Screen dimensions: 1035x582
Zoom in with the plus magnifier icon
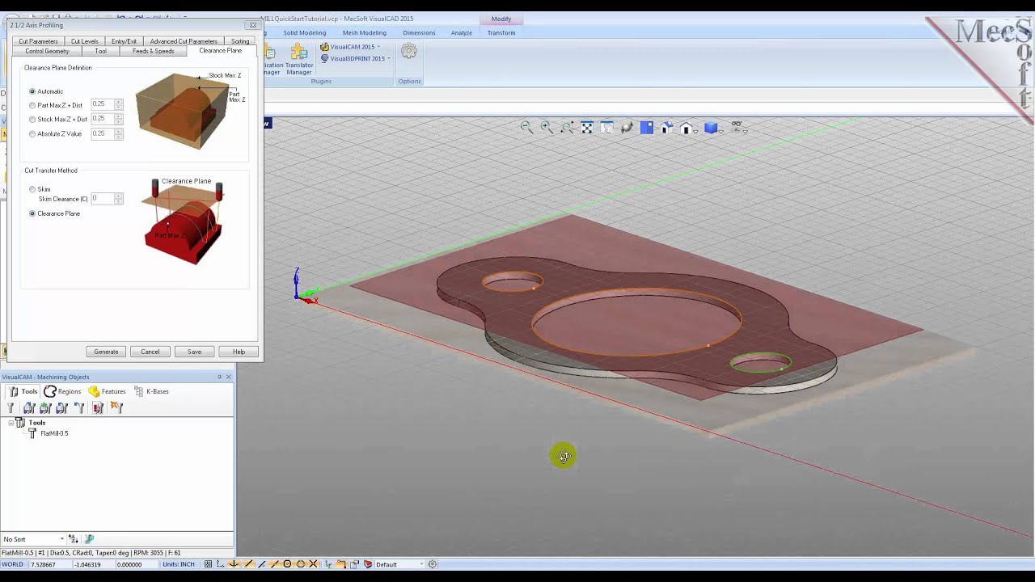click(547, 128)
